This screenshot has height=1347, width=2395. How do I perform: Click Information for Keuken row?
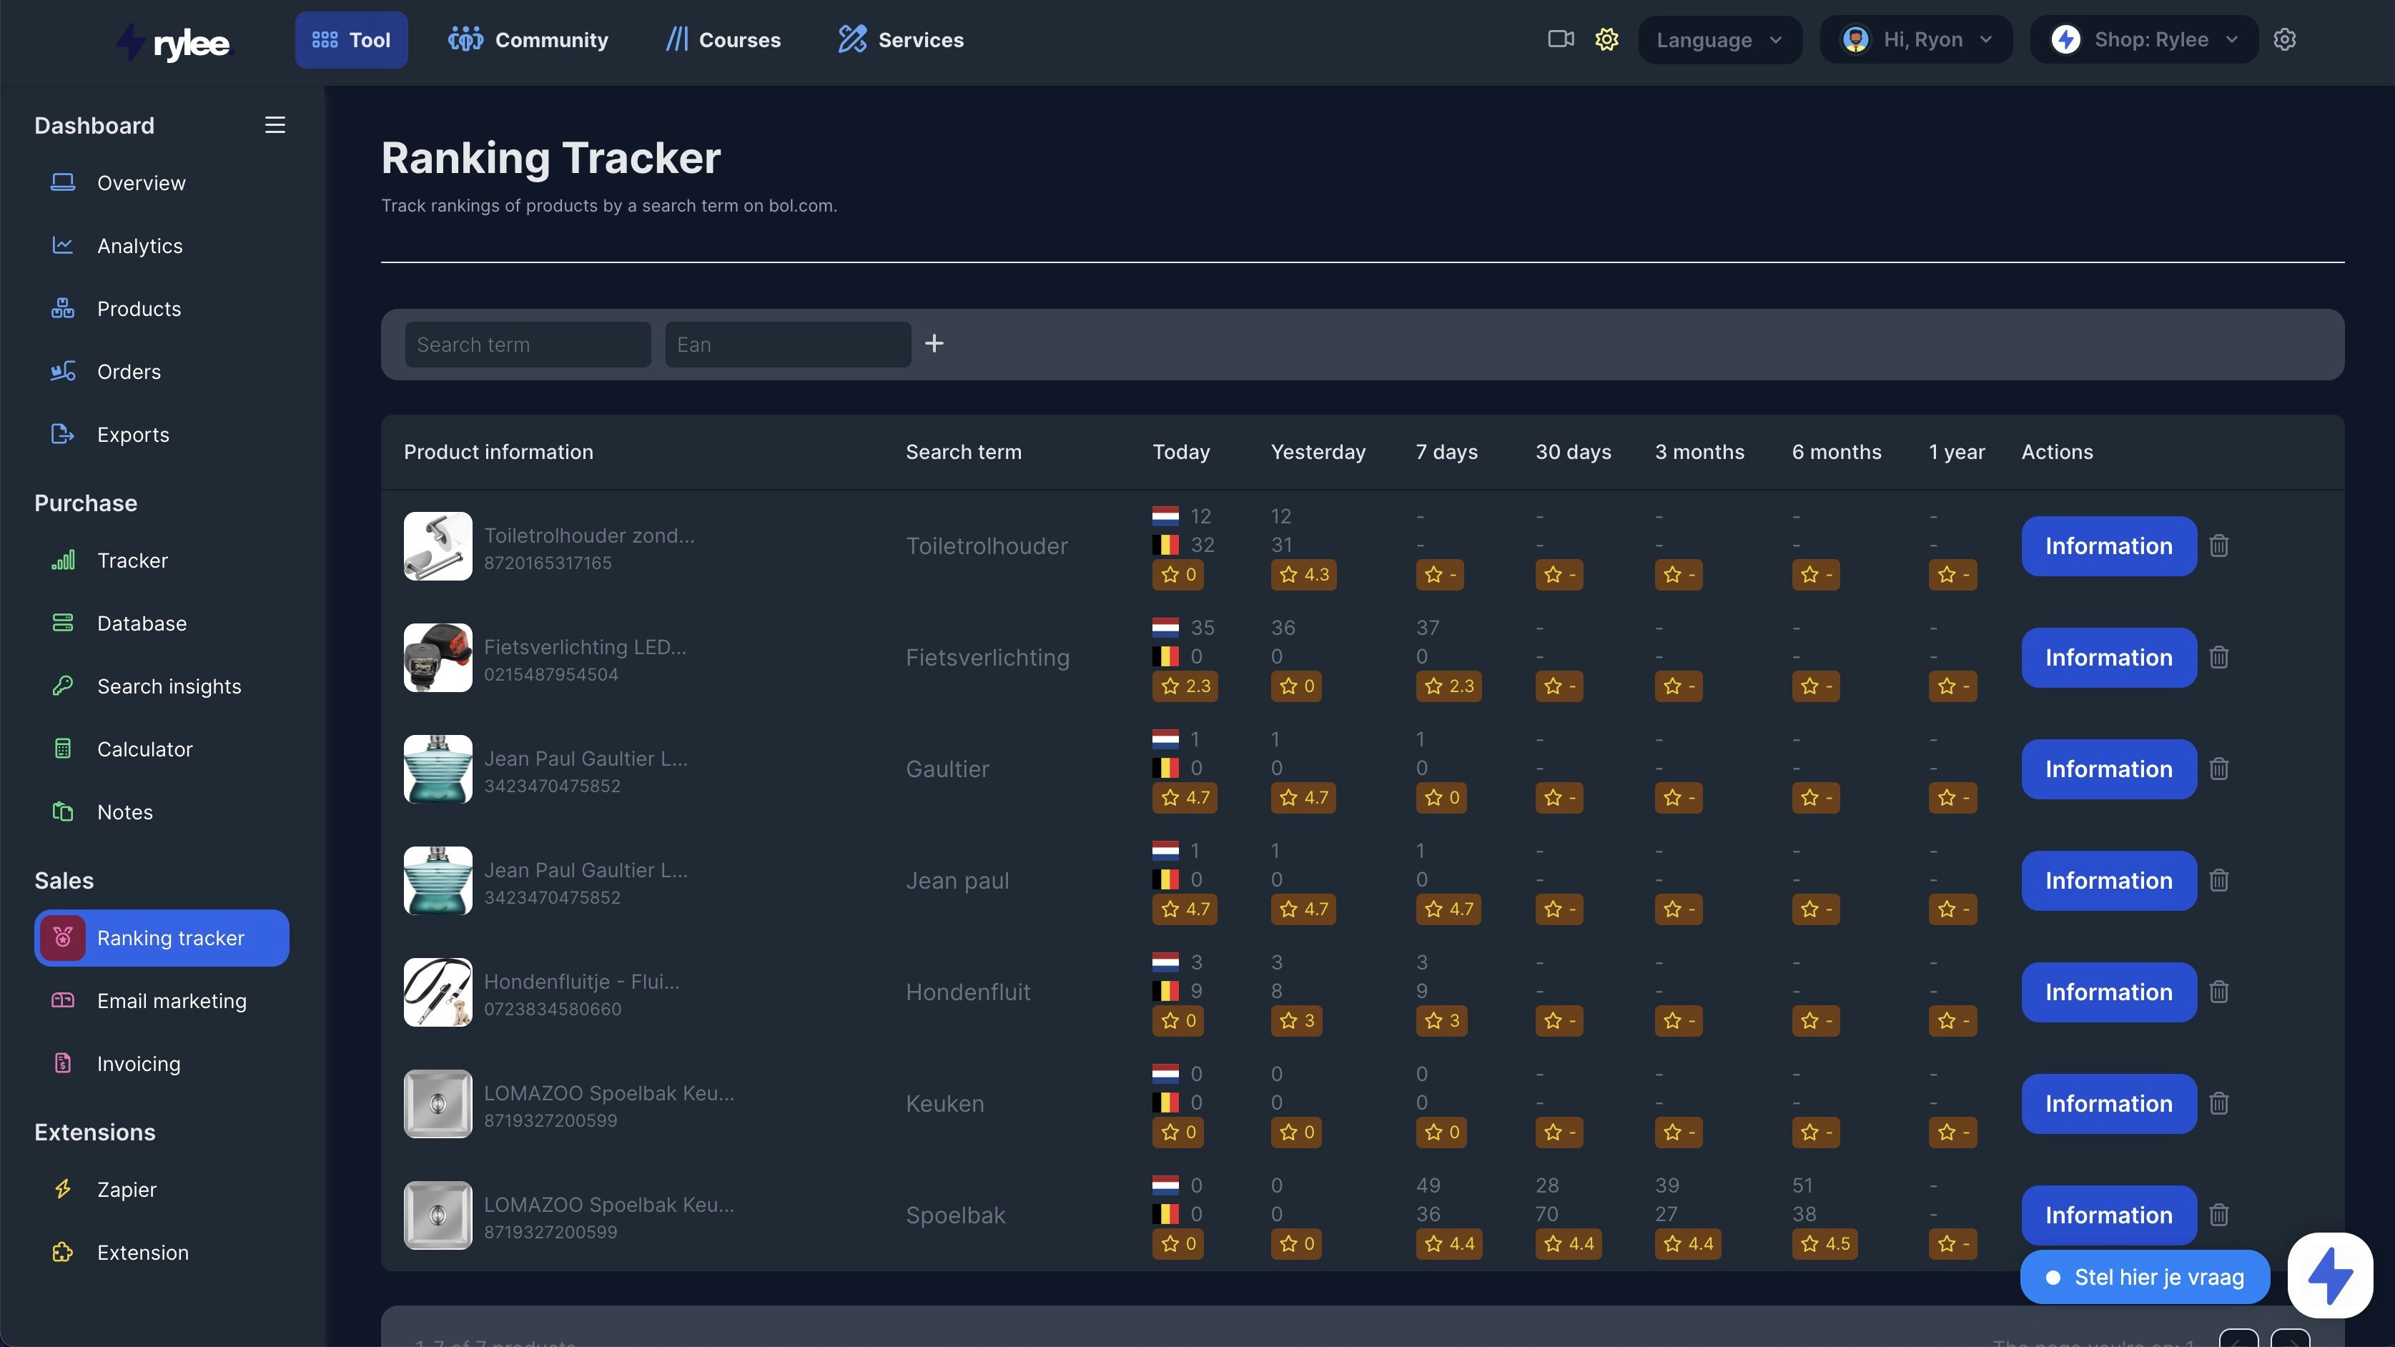tap(2108, 1103)
